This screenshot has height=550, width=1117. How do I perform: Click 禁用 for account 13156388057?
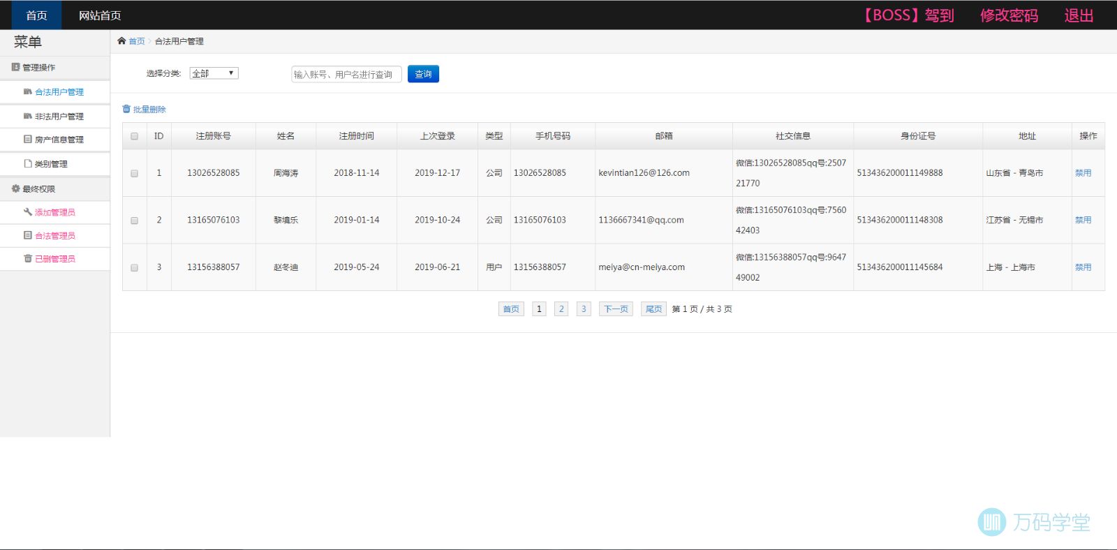(x=1083, y=267)
